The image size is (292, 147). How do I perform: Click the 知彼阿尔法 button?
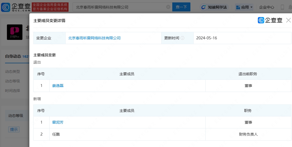(214, 7)
